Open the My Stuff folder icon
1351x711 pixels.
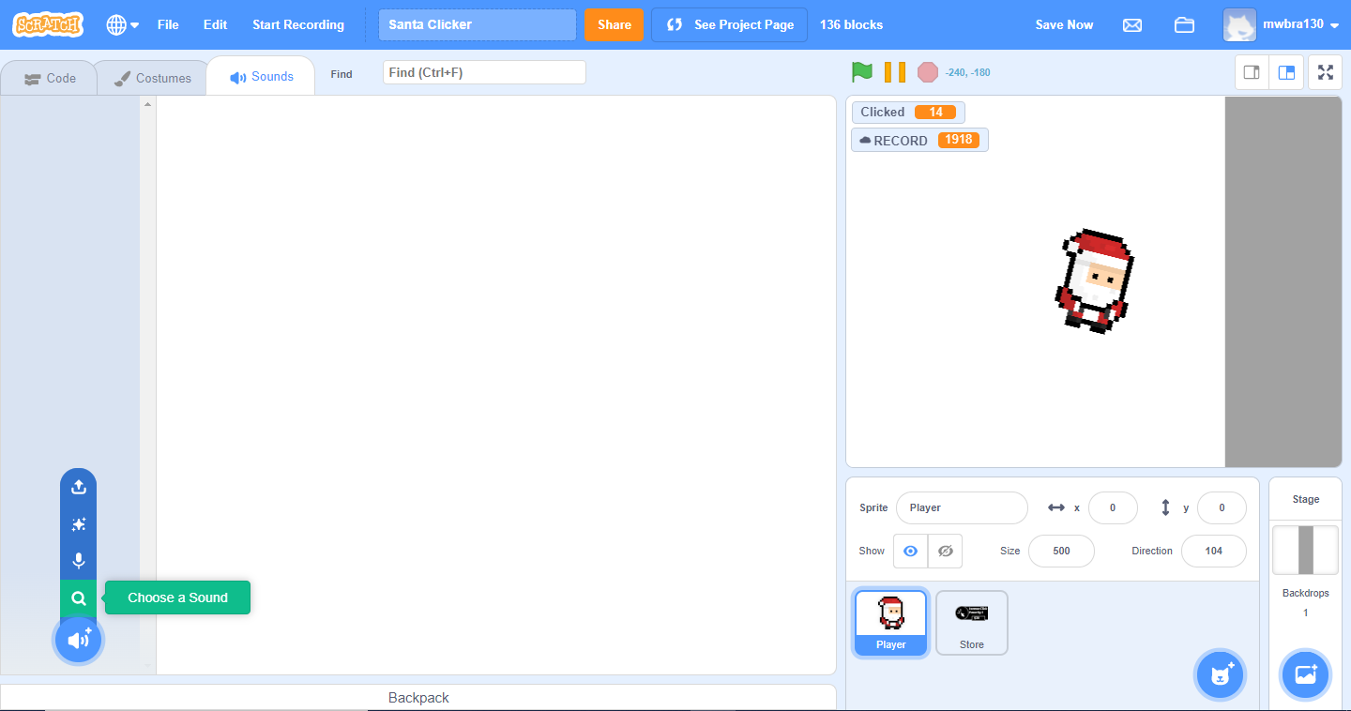pos(1185,24)
